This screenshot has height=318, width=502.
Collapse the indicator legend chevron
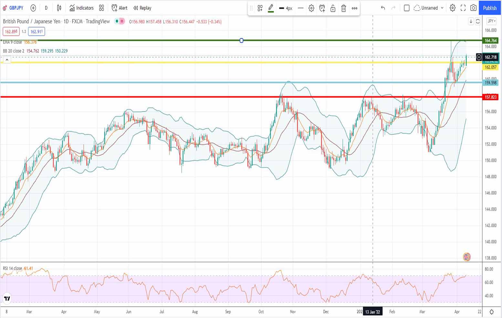click(x=7, y=60)
